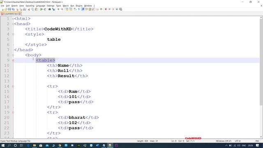Click Ln : 9 position in status bar
Screen dimensions: 263x148
[x=174, y=141]
